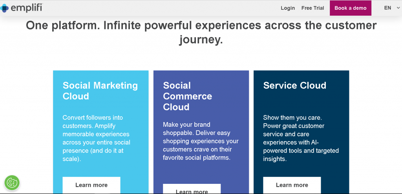Select the Social Marketing Cloud heading
Image resolution: width=402 pixels, height=194 pixels.
tap(100, 91)
